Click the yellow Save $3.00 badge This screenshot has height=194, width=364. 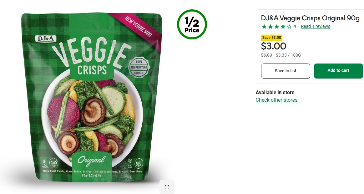(272, 38)
